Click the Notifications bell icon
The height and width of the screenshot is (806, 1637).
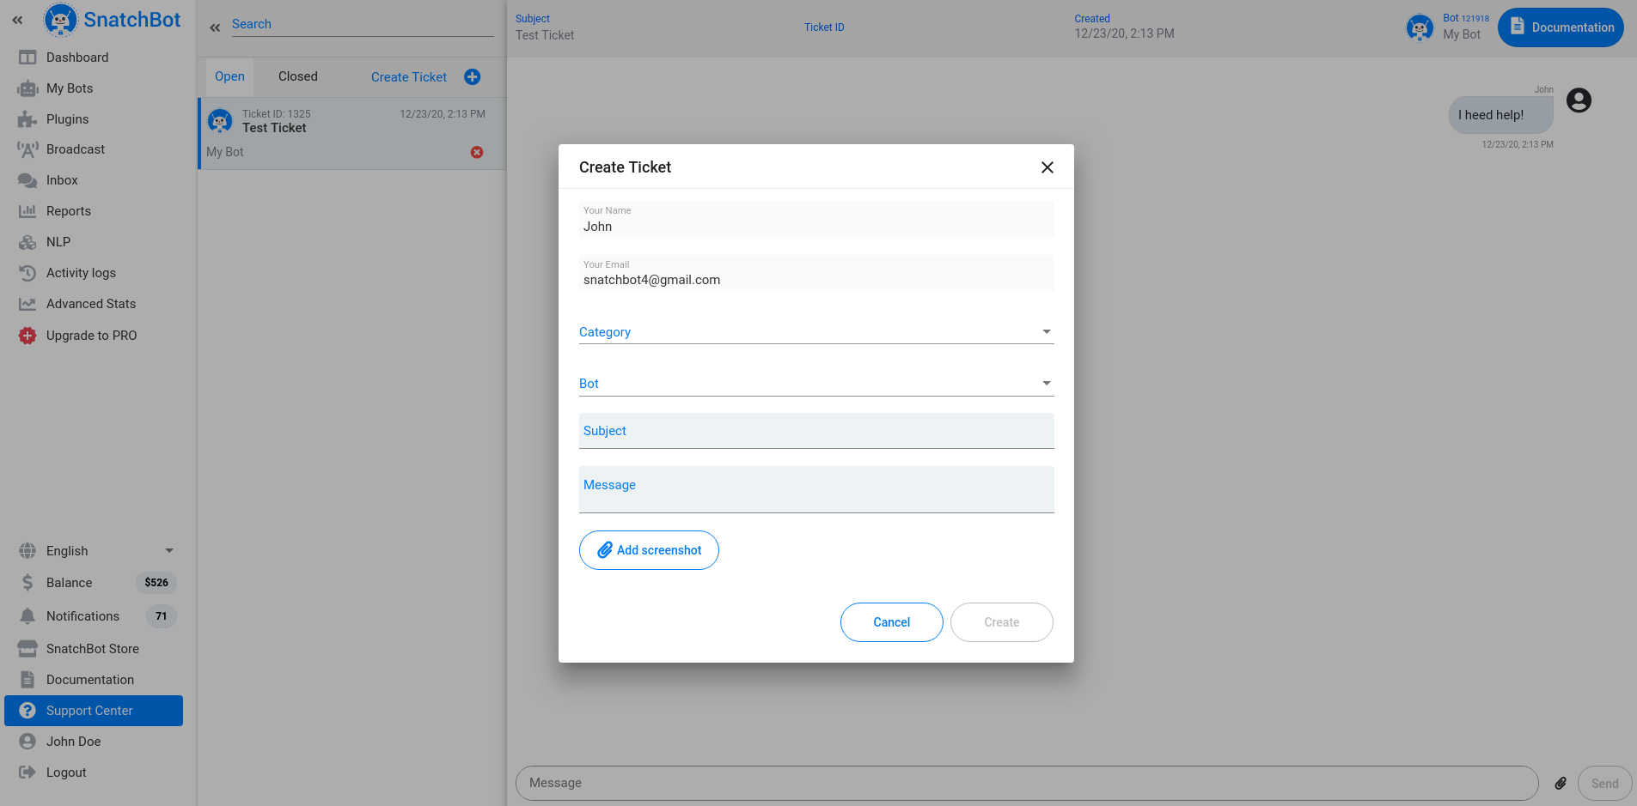(x=27, y=616)
